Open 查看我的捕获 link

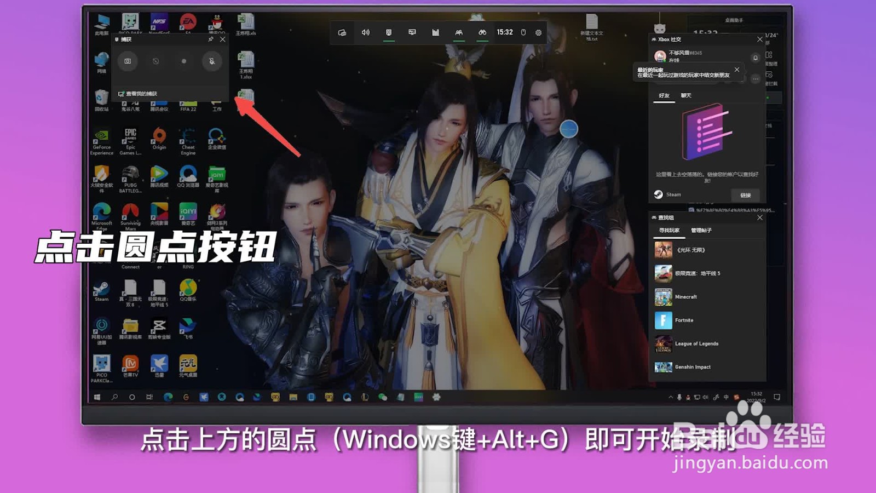pos(138,94)
